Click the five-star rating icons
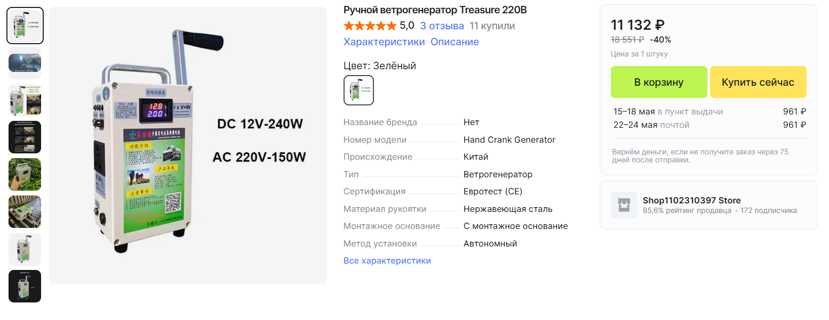This screenshot has height=320, width=829. pos(370,26)
